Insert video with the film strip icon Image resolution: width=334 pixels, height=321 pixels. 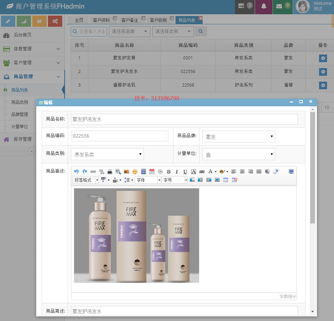pos(143,172)
